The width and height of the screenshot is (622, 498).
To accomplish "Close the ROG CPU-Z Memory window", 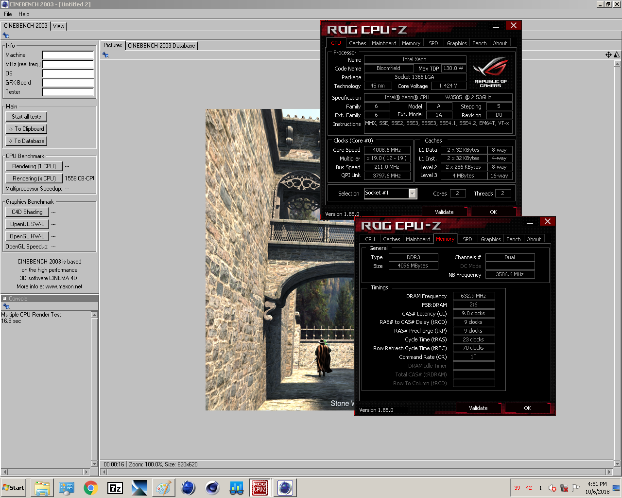I will pos(548,221).
